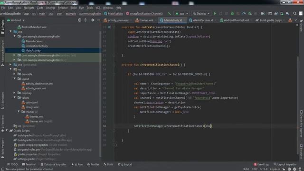Image resolution: width=304 pixels, height=171 pixels.
Task: Start debugging with the bug icon
Action: 232,14
